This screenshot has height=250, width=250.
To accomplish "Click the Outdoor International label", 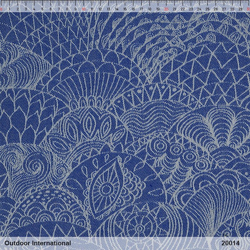I will [37, 243].
